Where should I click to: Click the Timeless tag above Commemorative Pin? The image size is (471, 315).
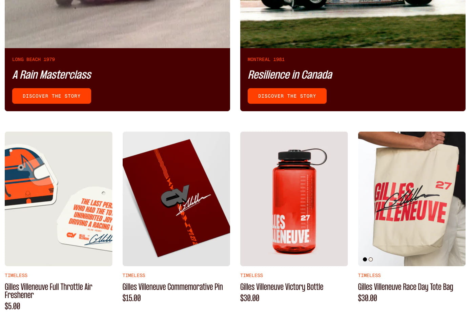click(x=134, y=275)
